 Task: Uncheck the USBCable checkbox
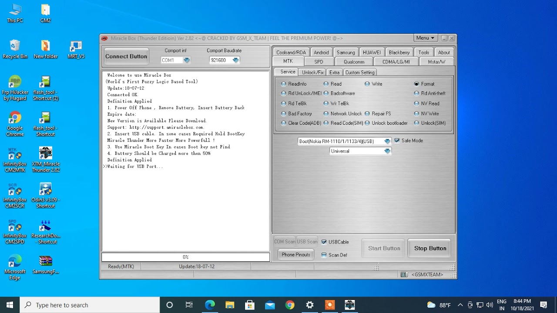tap(335, 242)
